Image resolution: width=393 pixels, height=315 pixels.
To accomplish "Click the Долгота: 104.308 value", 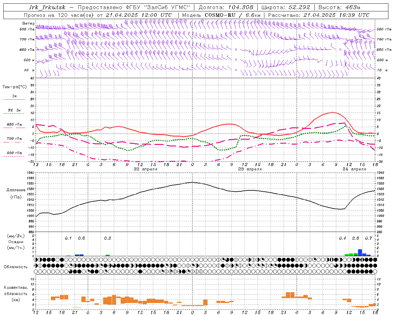I will coord(226,7).
